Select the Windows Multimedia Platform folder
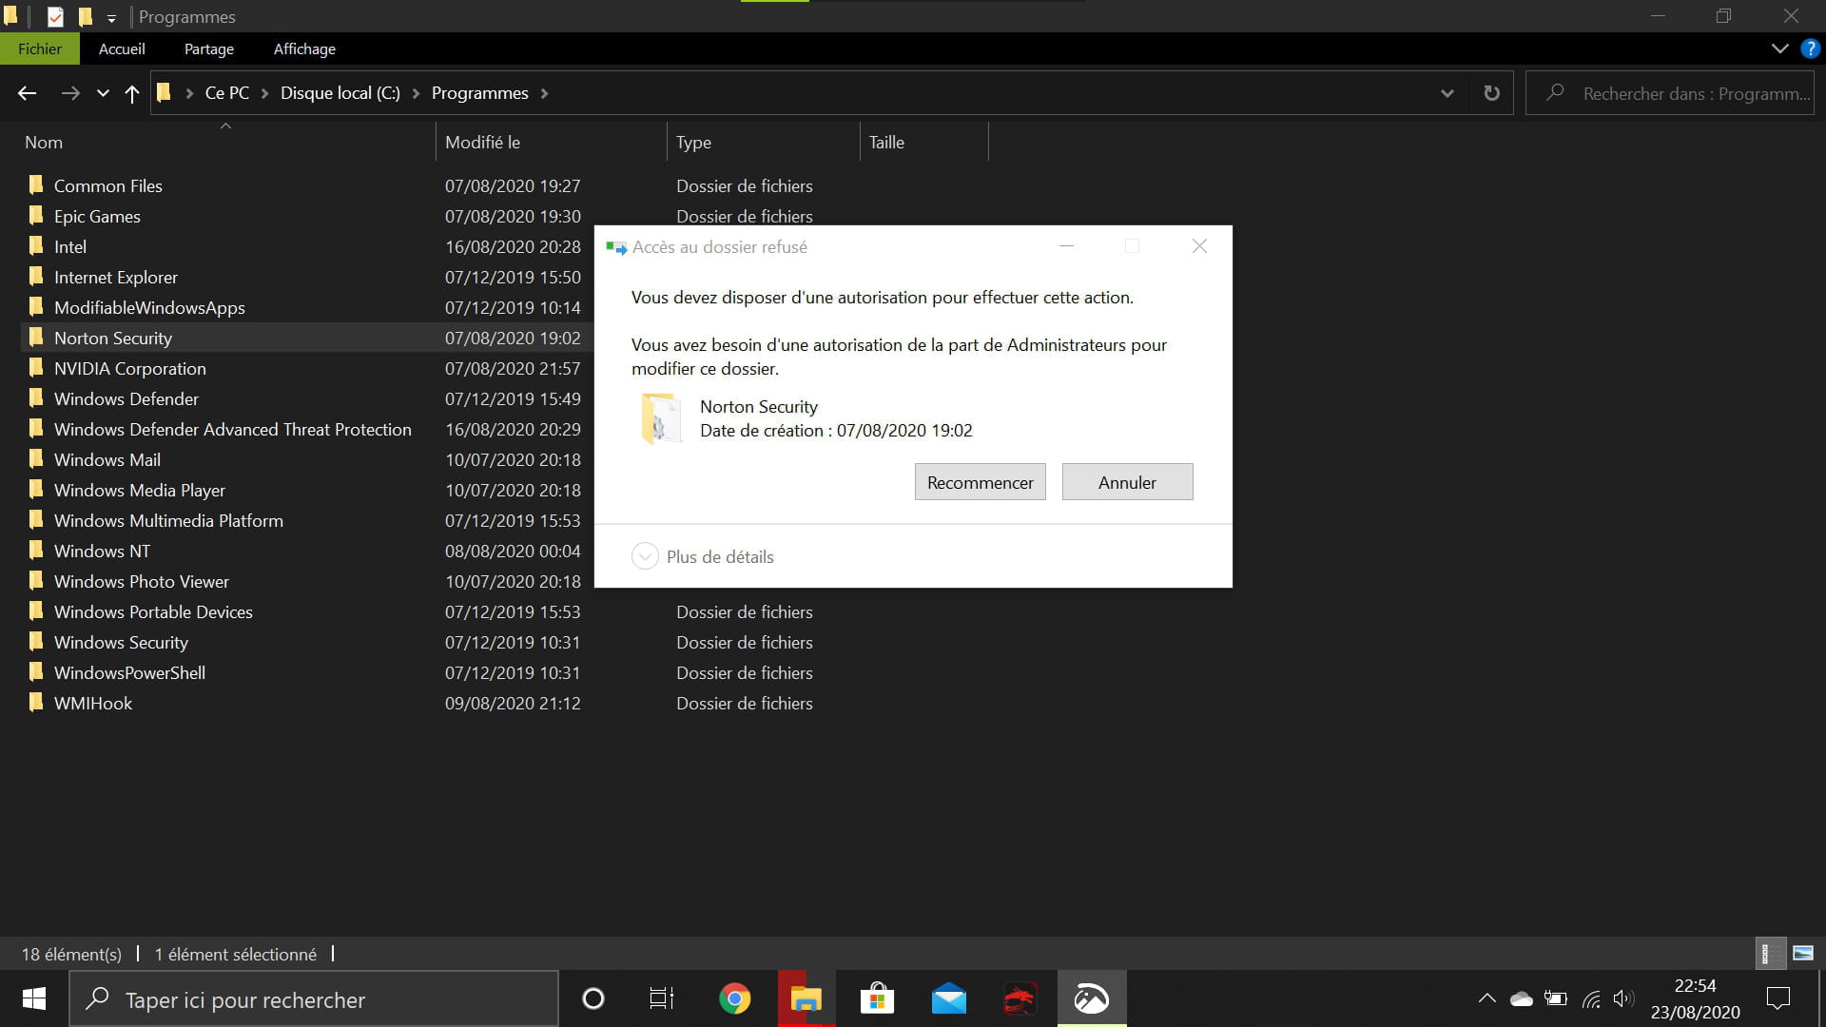Image resolution: width=1826 pixels, height=1027 pixels. (x=168, y=520)
